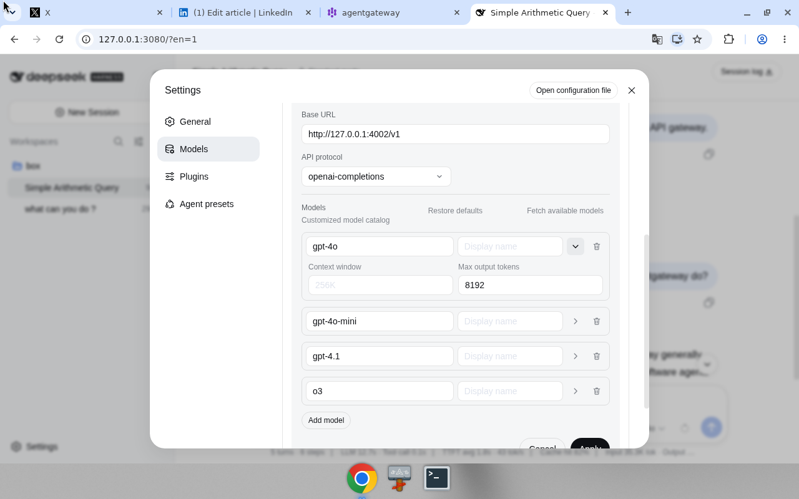
Task: Click the install app icon in address bar
Action: point(677,39)
